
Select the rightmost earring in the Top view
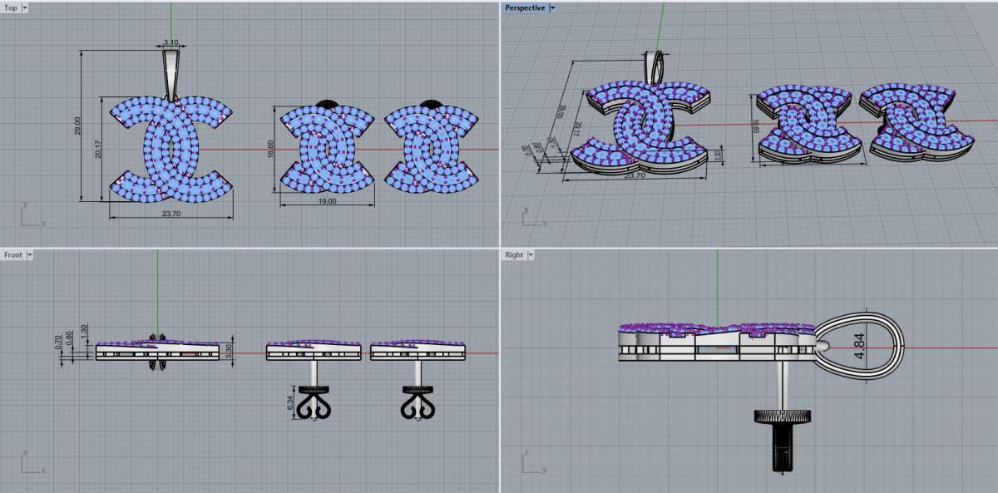coord(432,150)
